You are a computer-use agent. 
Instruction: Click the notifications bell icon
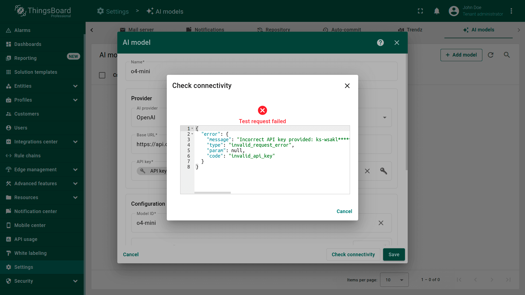437,11
